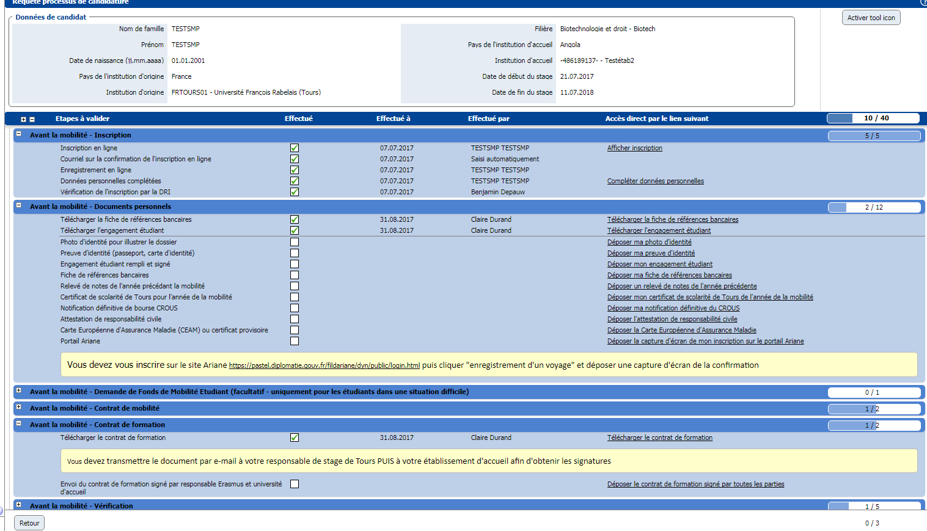The height and width of the screenshot is (531, 927).
Task: Click the 'Effectué par' column header
Action: click(488, 119)
